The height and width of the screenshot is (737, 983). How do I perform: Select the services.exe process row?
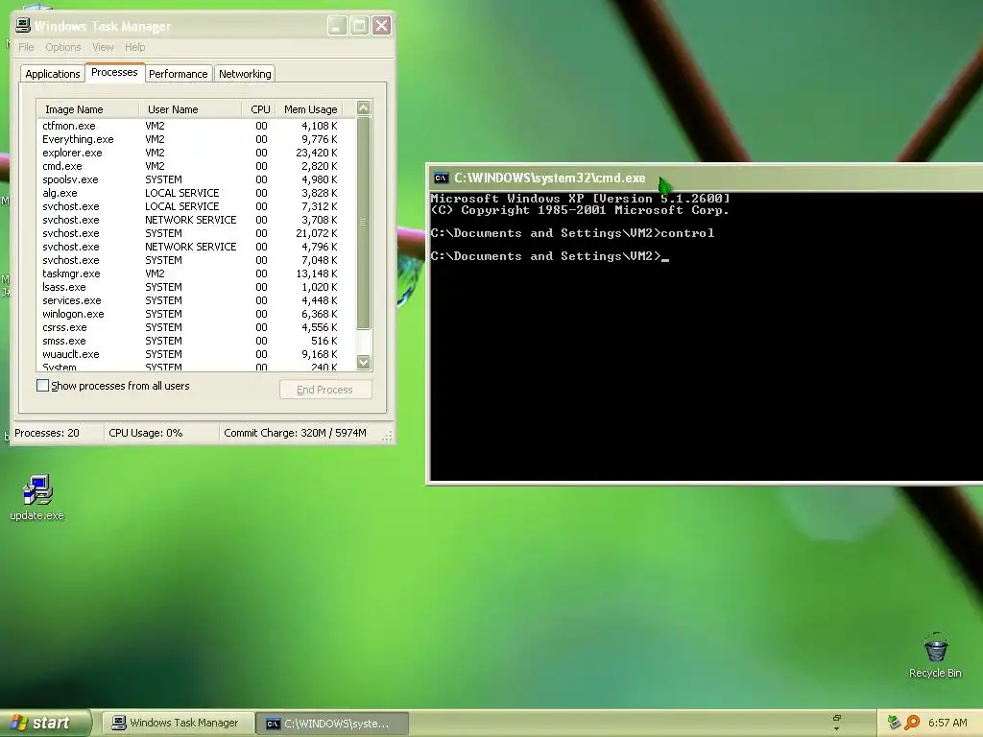[x=196, y=300]
